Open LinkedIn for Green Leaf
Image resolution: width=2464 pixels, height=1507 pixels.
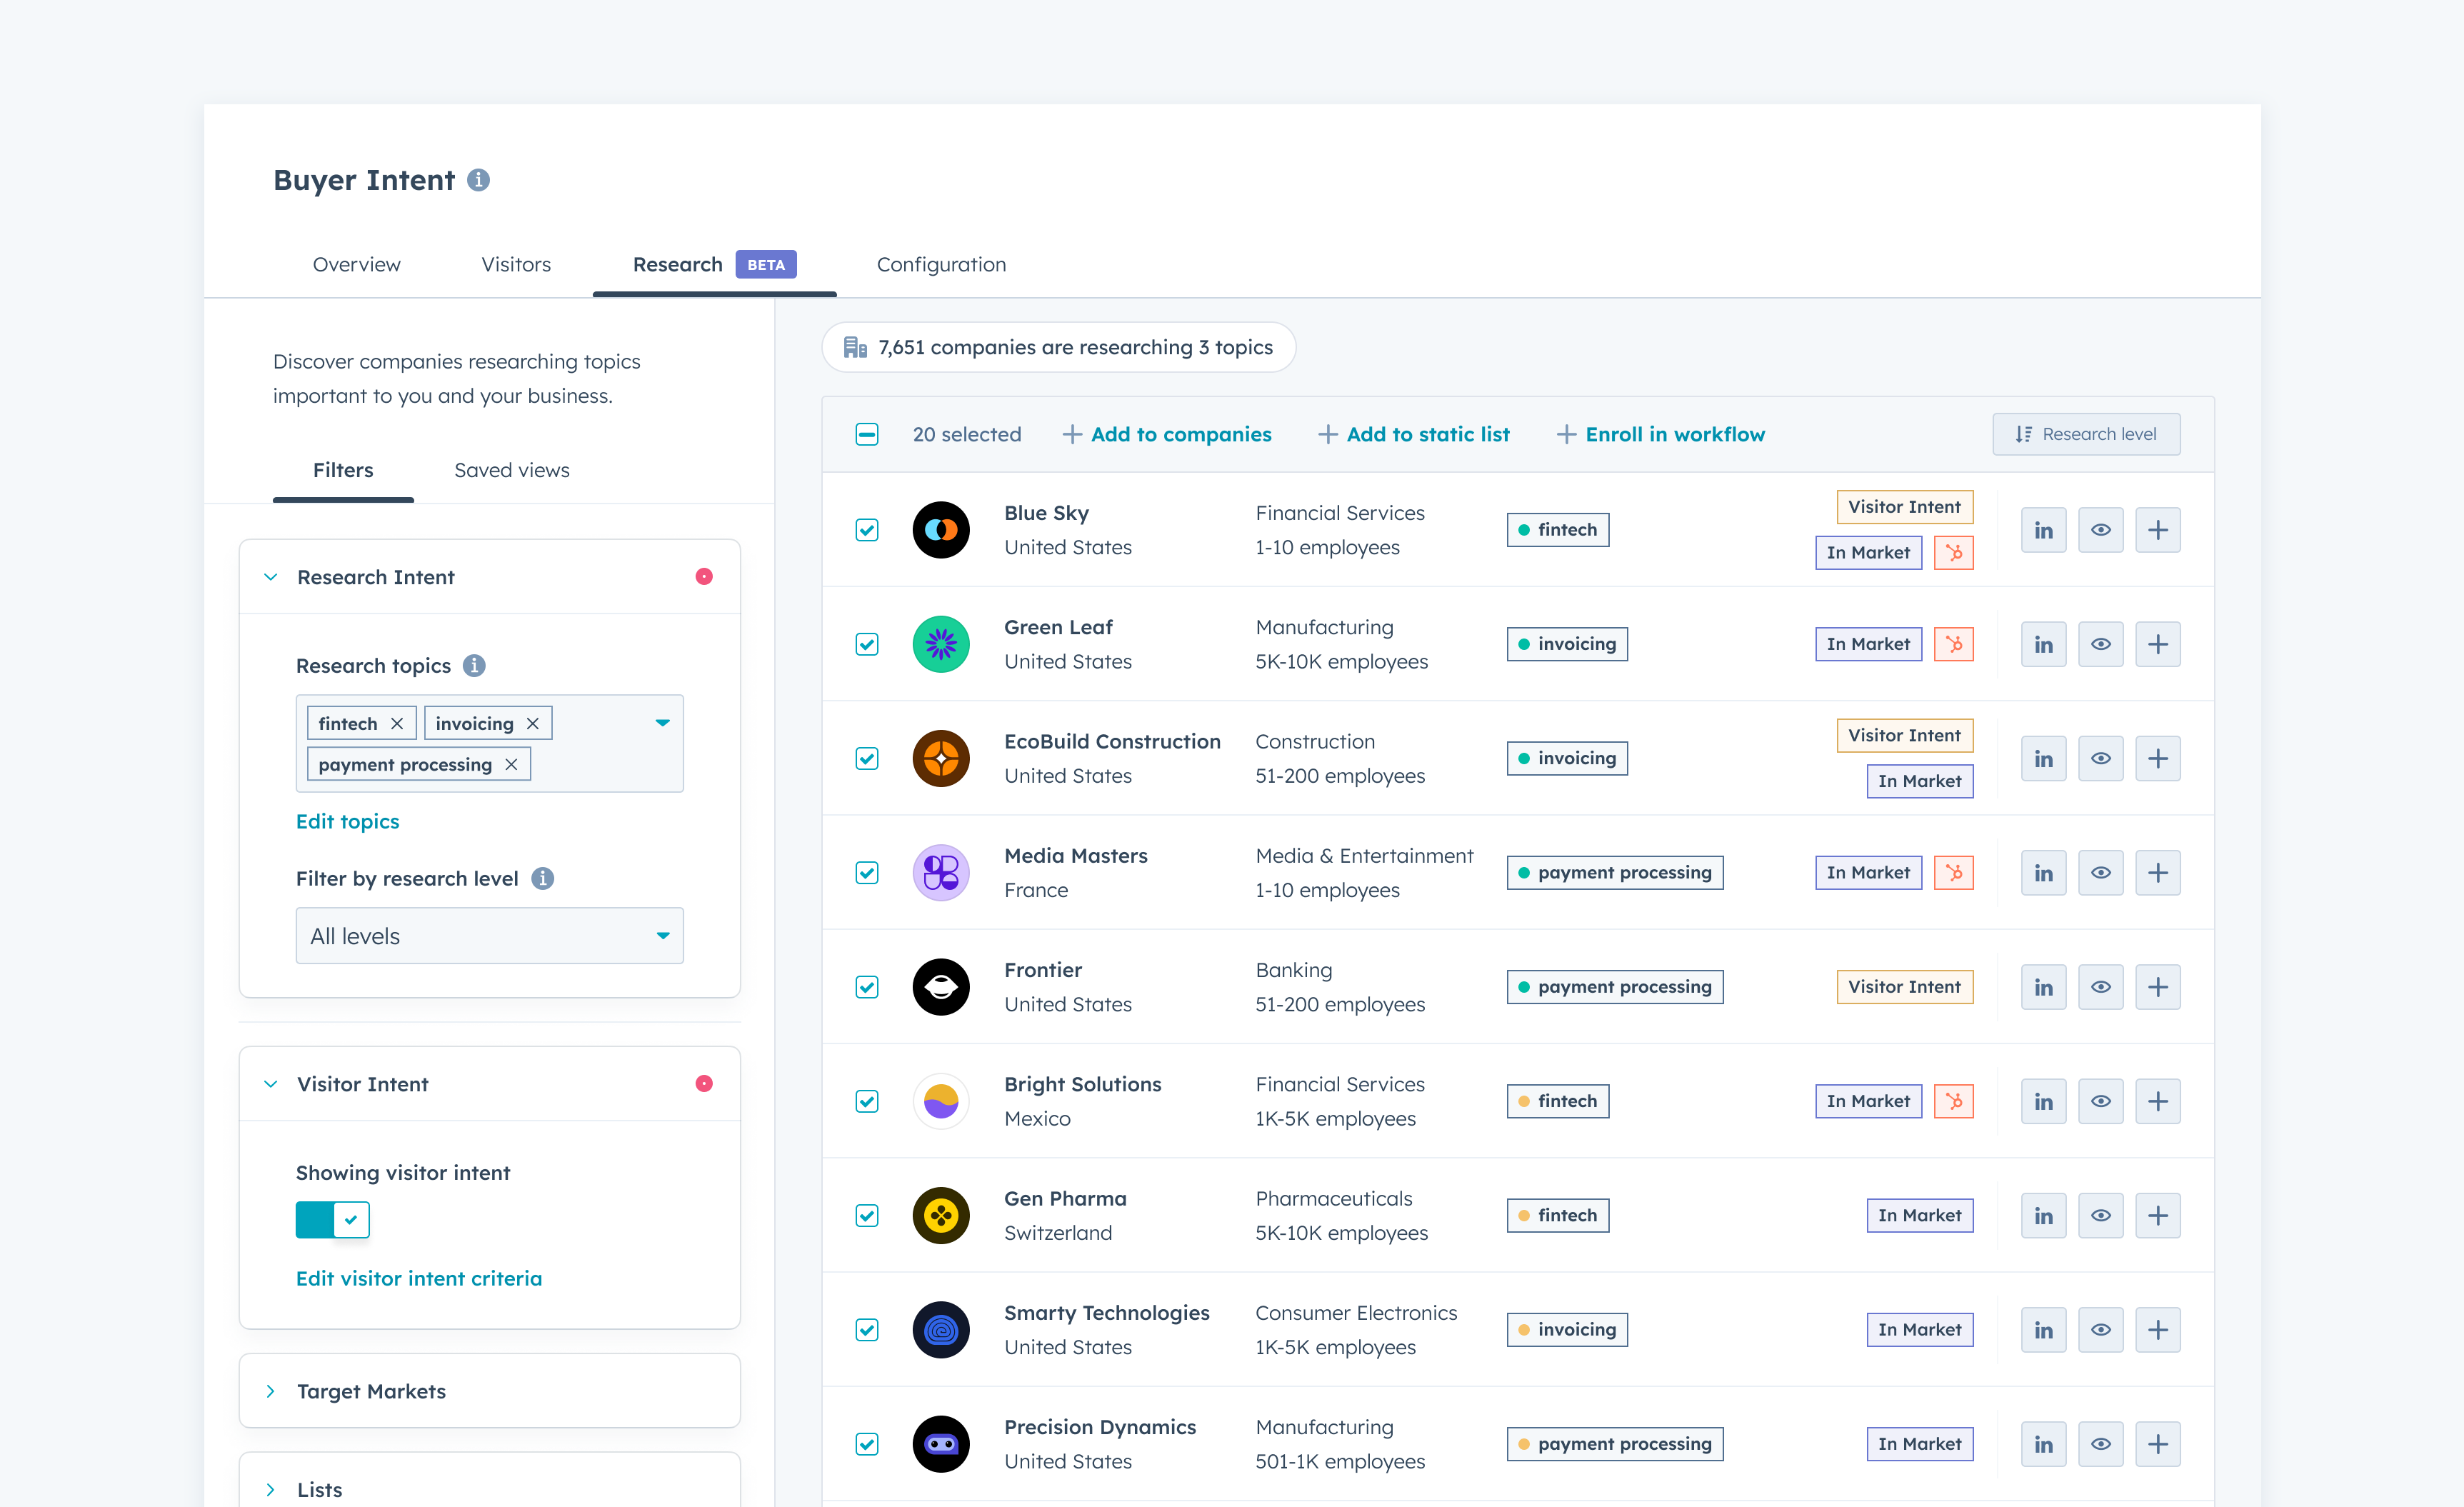pos(2043,644)
